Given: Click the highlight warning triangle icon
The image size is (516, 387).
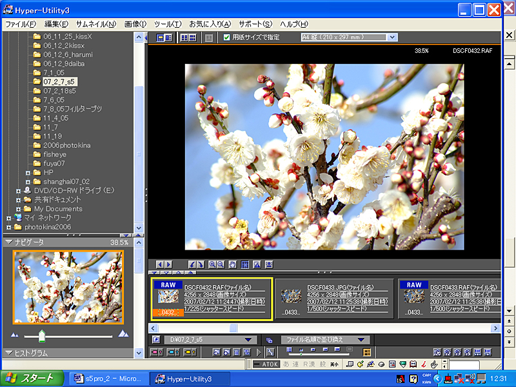Looking at the screenshot, I should (x=257, y=264).
